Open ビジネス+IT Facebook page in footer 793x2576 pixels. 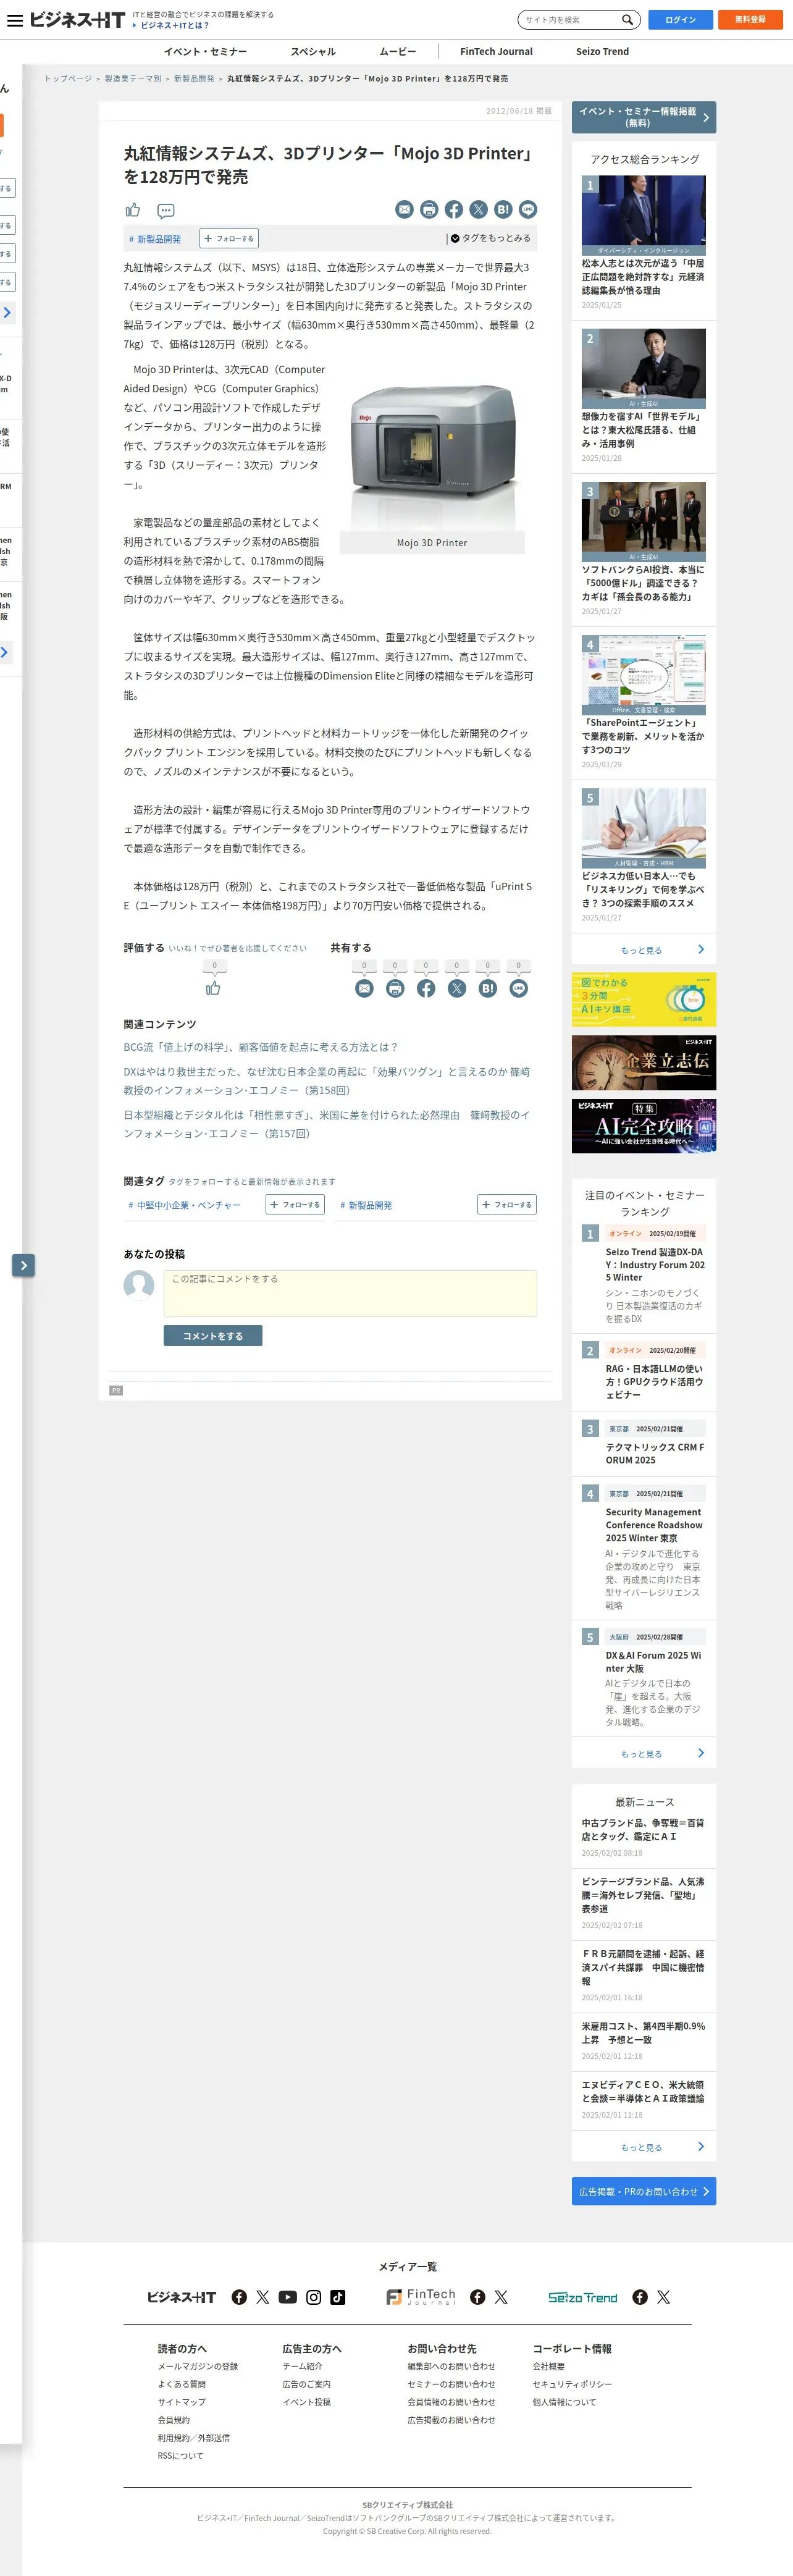[x=239, y=2297]
